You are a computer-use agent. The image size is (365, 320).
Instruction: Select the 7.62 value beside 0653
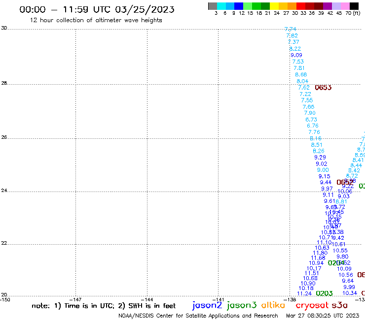coord(304,88)
